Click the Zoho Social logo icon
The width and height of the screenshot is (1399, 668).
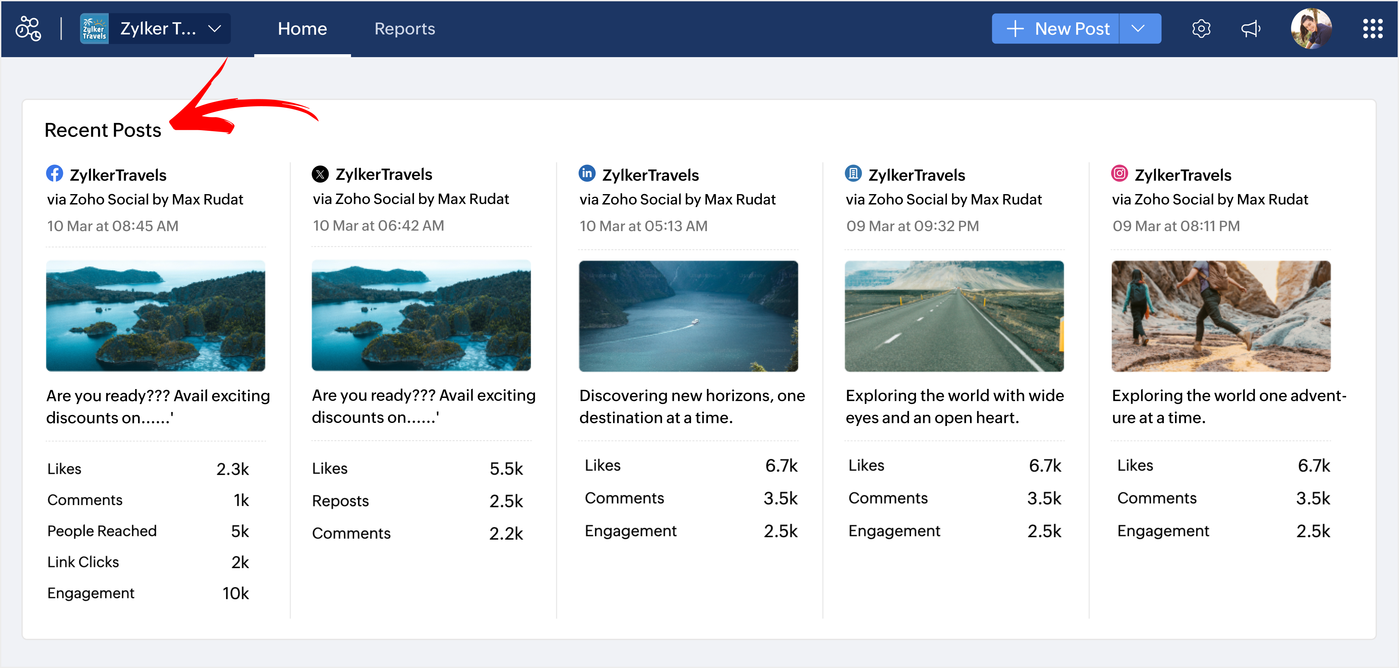click(28, 29)
